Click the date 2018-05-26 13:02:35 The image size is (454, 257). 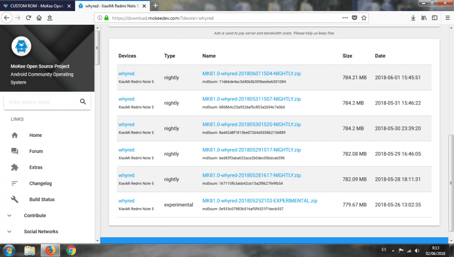[398, 205]
